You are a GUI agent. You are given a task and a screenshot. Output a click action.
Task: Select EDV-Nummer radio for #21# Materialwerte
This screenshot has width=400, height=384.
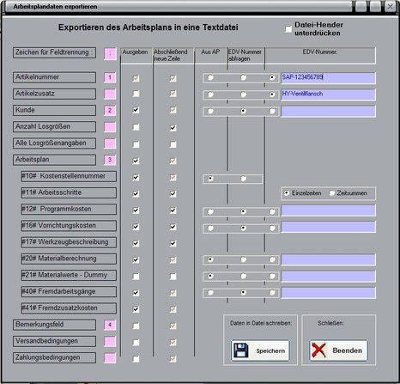[272, 277]
